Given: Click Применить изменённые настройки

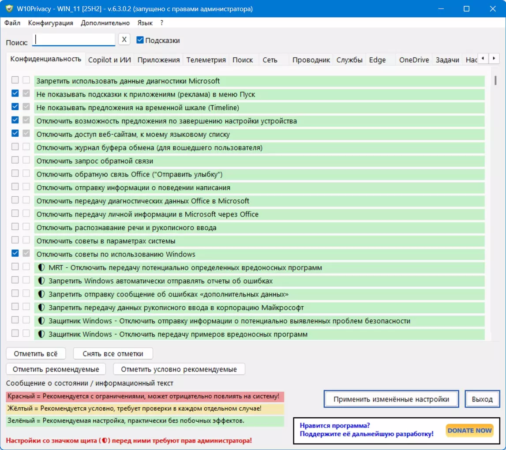Looking at the screenshot, I should [391, 399].
